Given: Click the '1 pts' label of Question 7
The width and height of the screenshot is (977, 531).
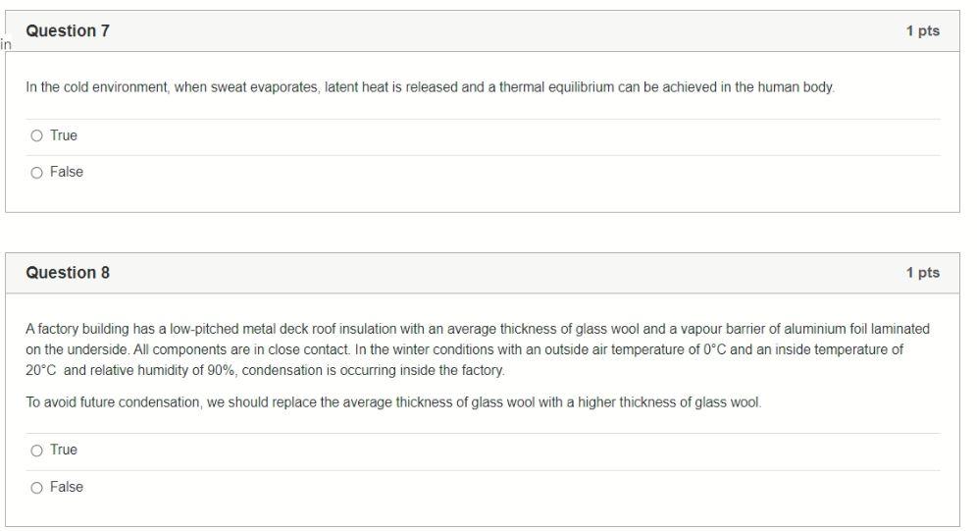Looking at the screenshot, I should (x=923, y=30).
